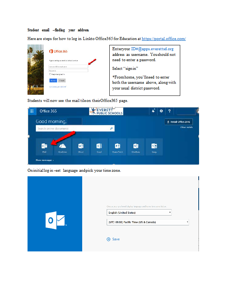Click the Good morning greeting text
The height and width of the screenshot is (302, 233).
[x=51, y=122]
